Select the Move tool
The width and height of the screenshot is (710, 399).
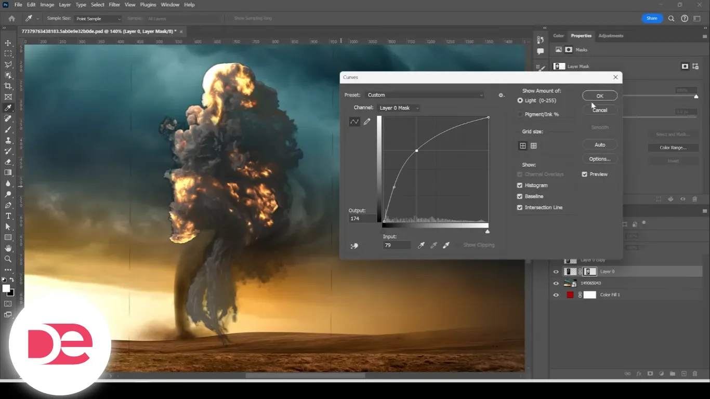8,43
